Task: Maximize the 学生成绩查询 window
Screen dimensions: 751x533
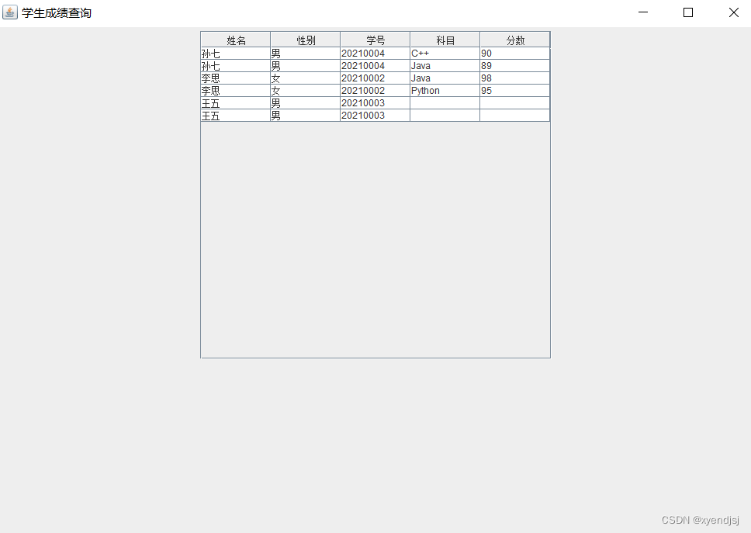Action: tap(688, 12)
